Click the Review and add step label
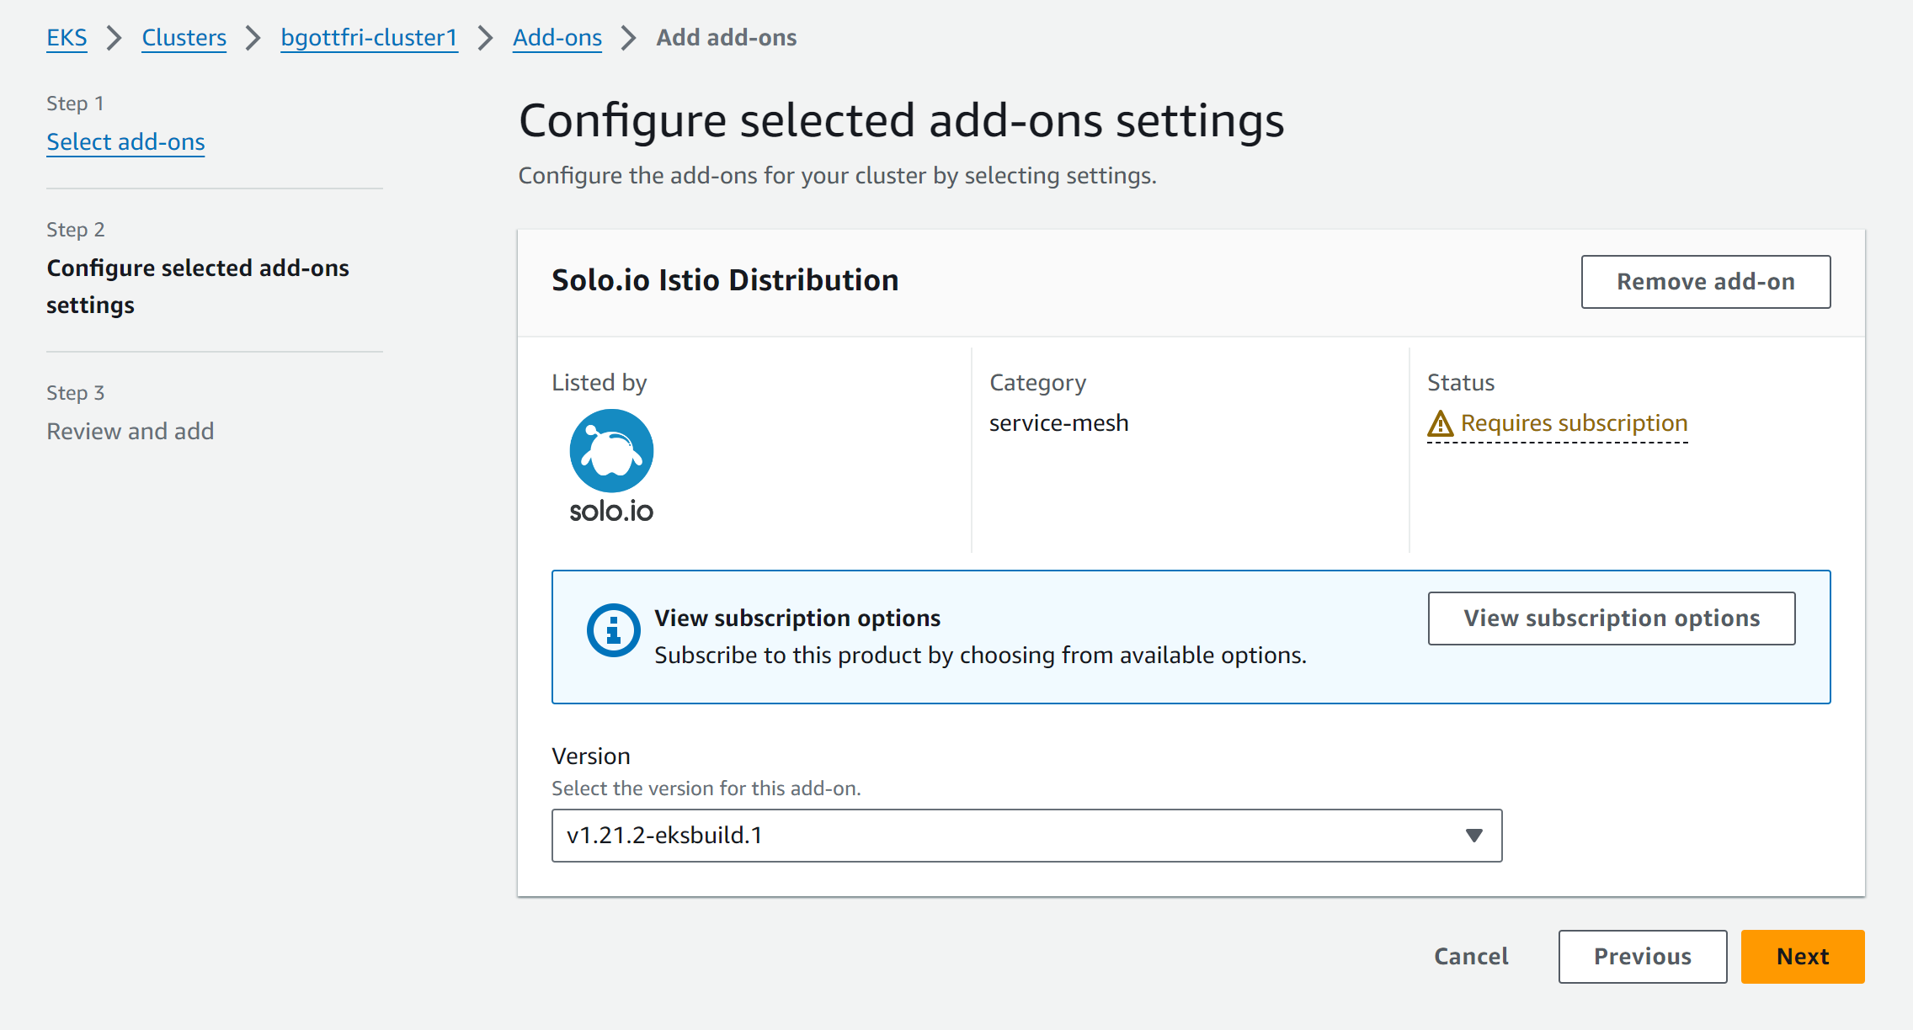This screenshot has width=1913, height=1030. [x=131, y=432]
